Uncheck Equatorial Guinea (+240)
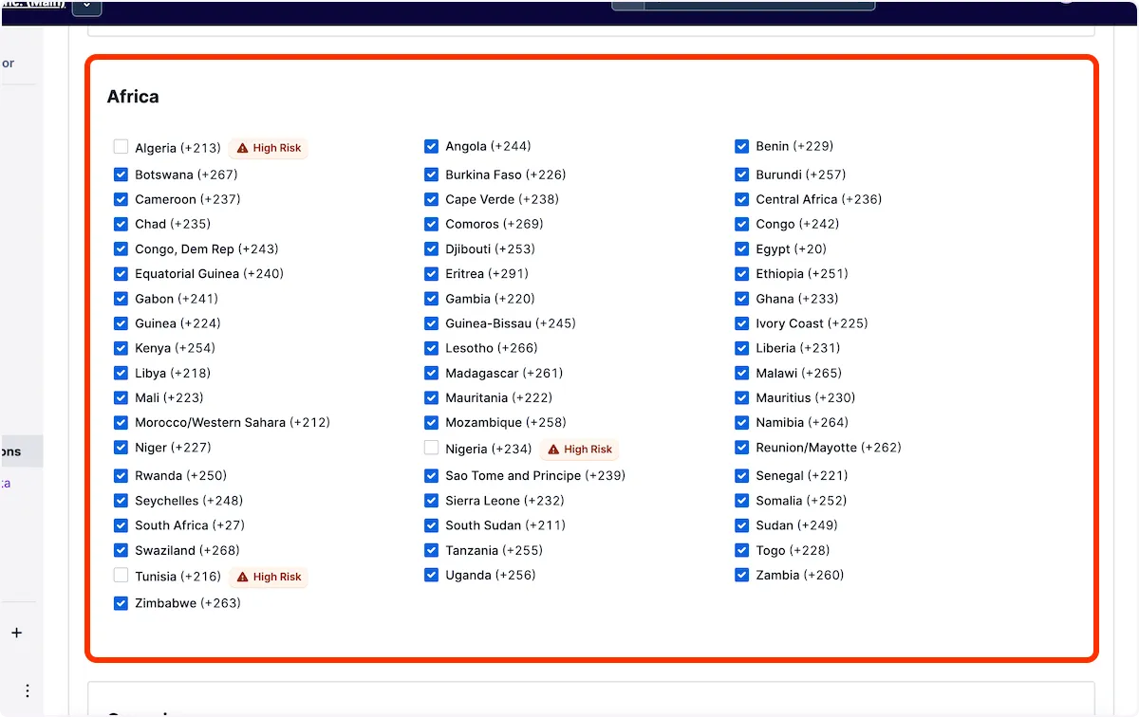1139x717 pixels. click(121, 273)
